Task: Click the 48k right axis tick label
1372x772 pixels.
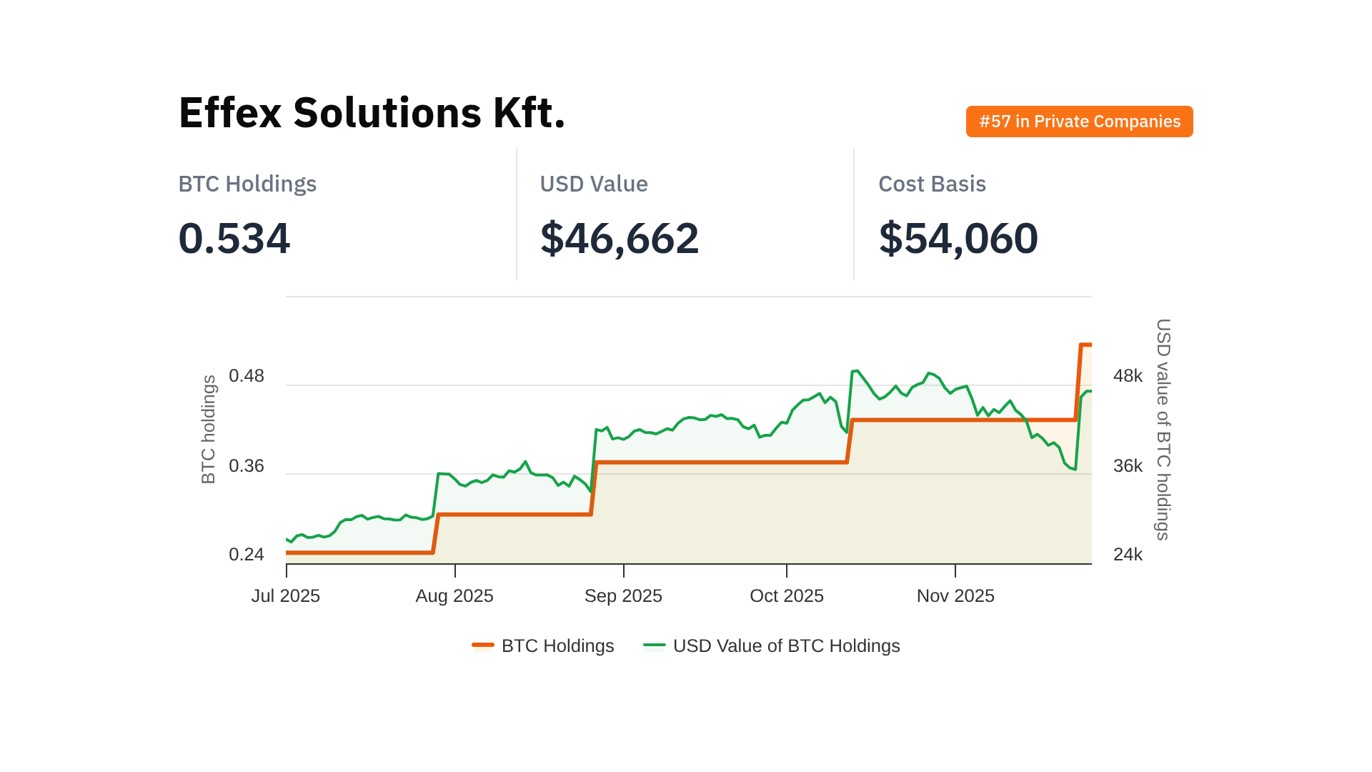Action: coord(1128,376)
